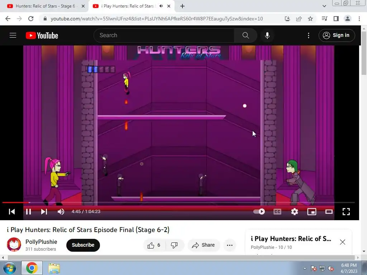367x275 pixels.
Task: Open the YouTube guide hamburger menu
Action: pos(13,35)
